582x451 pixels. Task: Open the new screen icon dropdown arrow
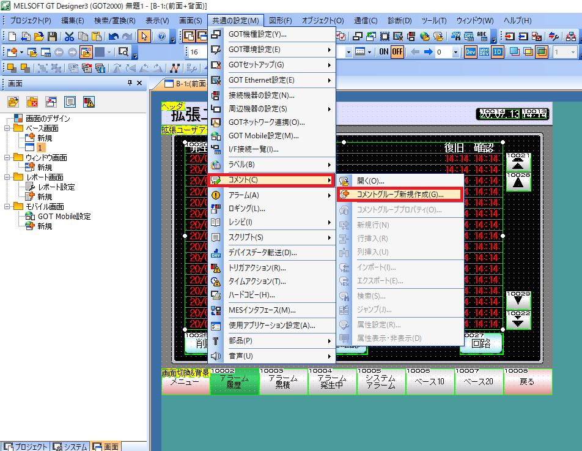click(x=21, y=52)
